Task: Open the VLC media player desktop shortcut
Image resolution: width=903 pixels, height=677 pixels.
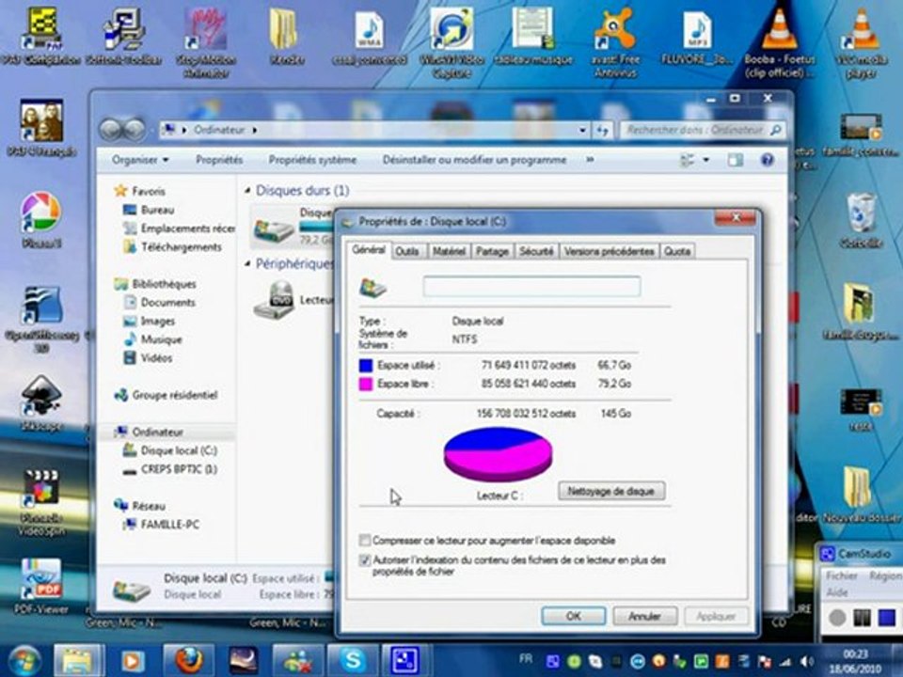Action: click(x=861, y=41)
